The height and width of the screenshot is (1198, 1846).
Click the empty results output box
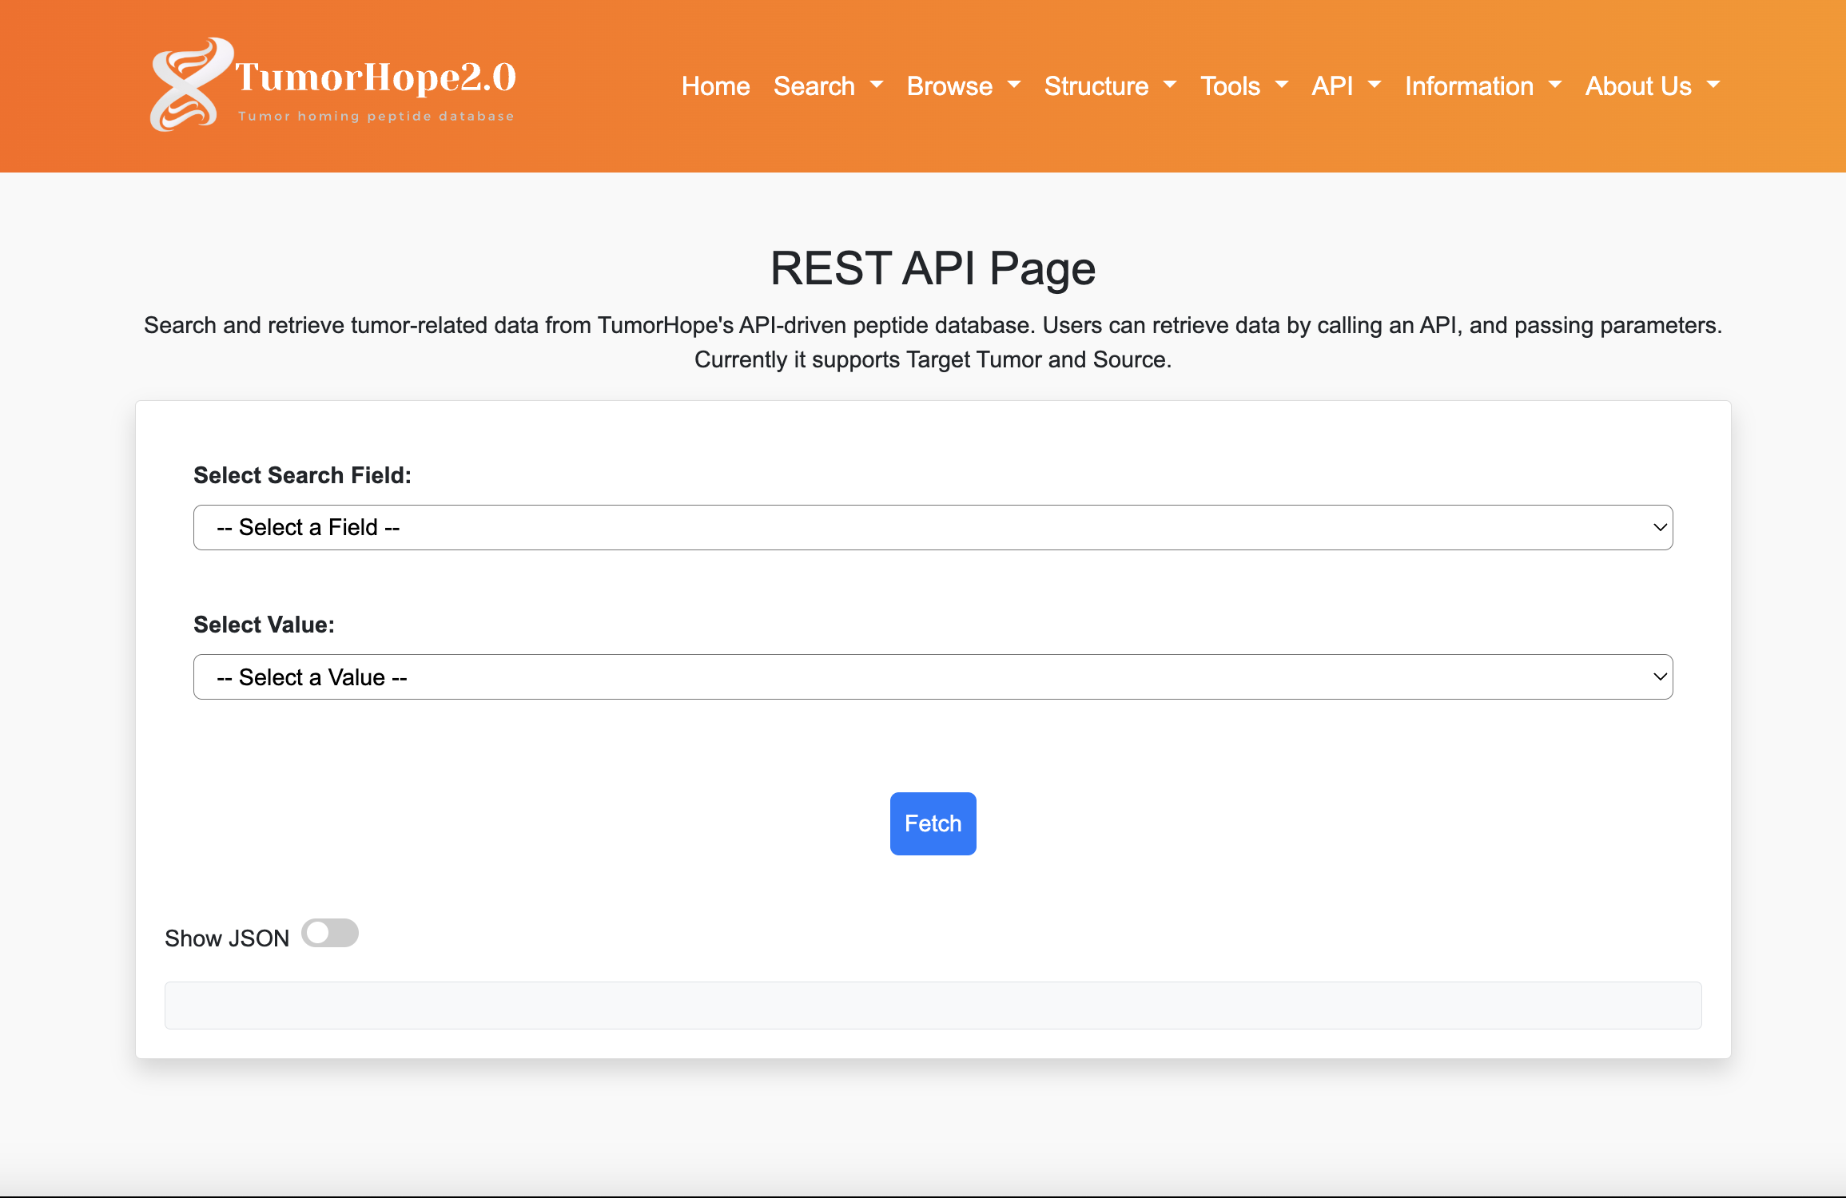[x=932, y=1005]
